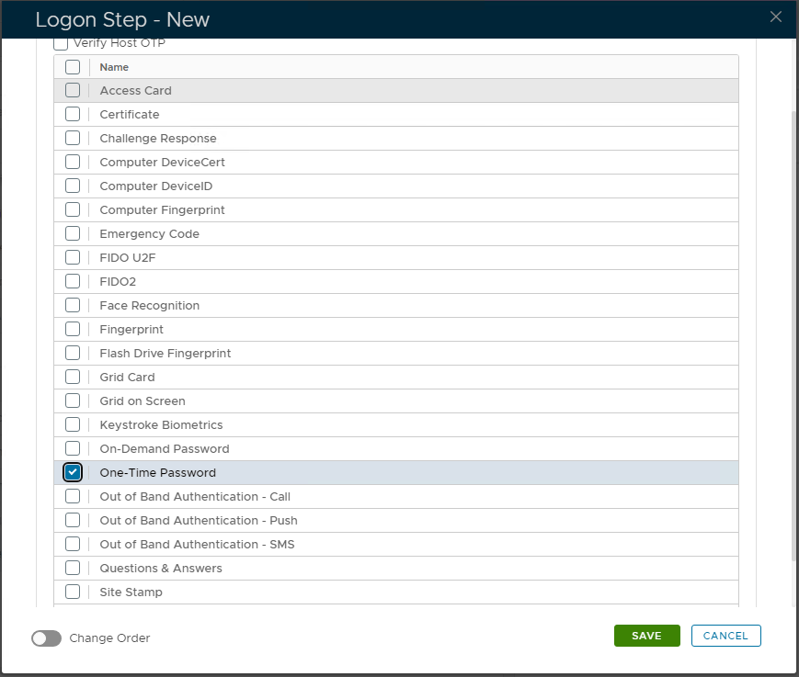Turn on the Change Order toggle
Viewport: 799px width, 677px height.
pos(46,638)
